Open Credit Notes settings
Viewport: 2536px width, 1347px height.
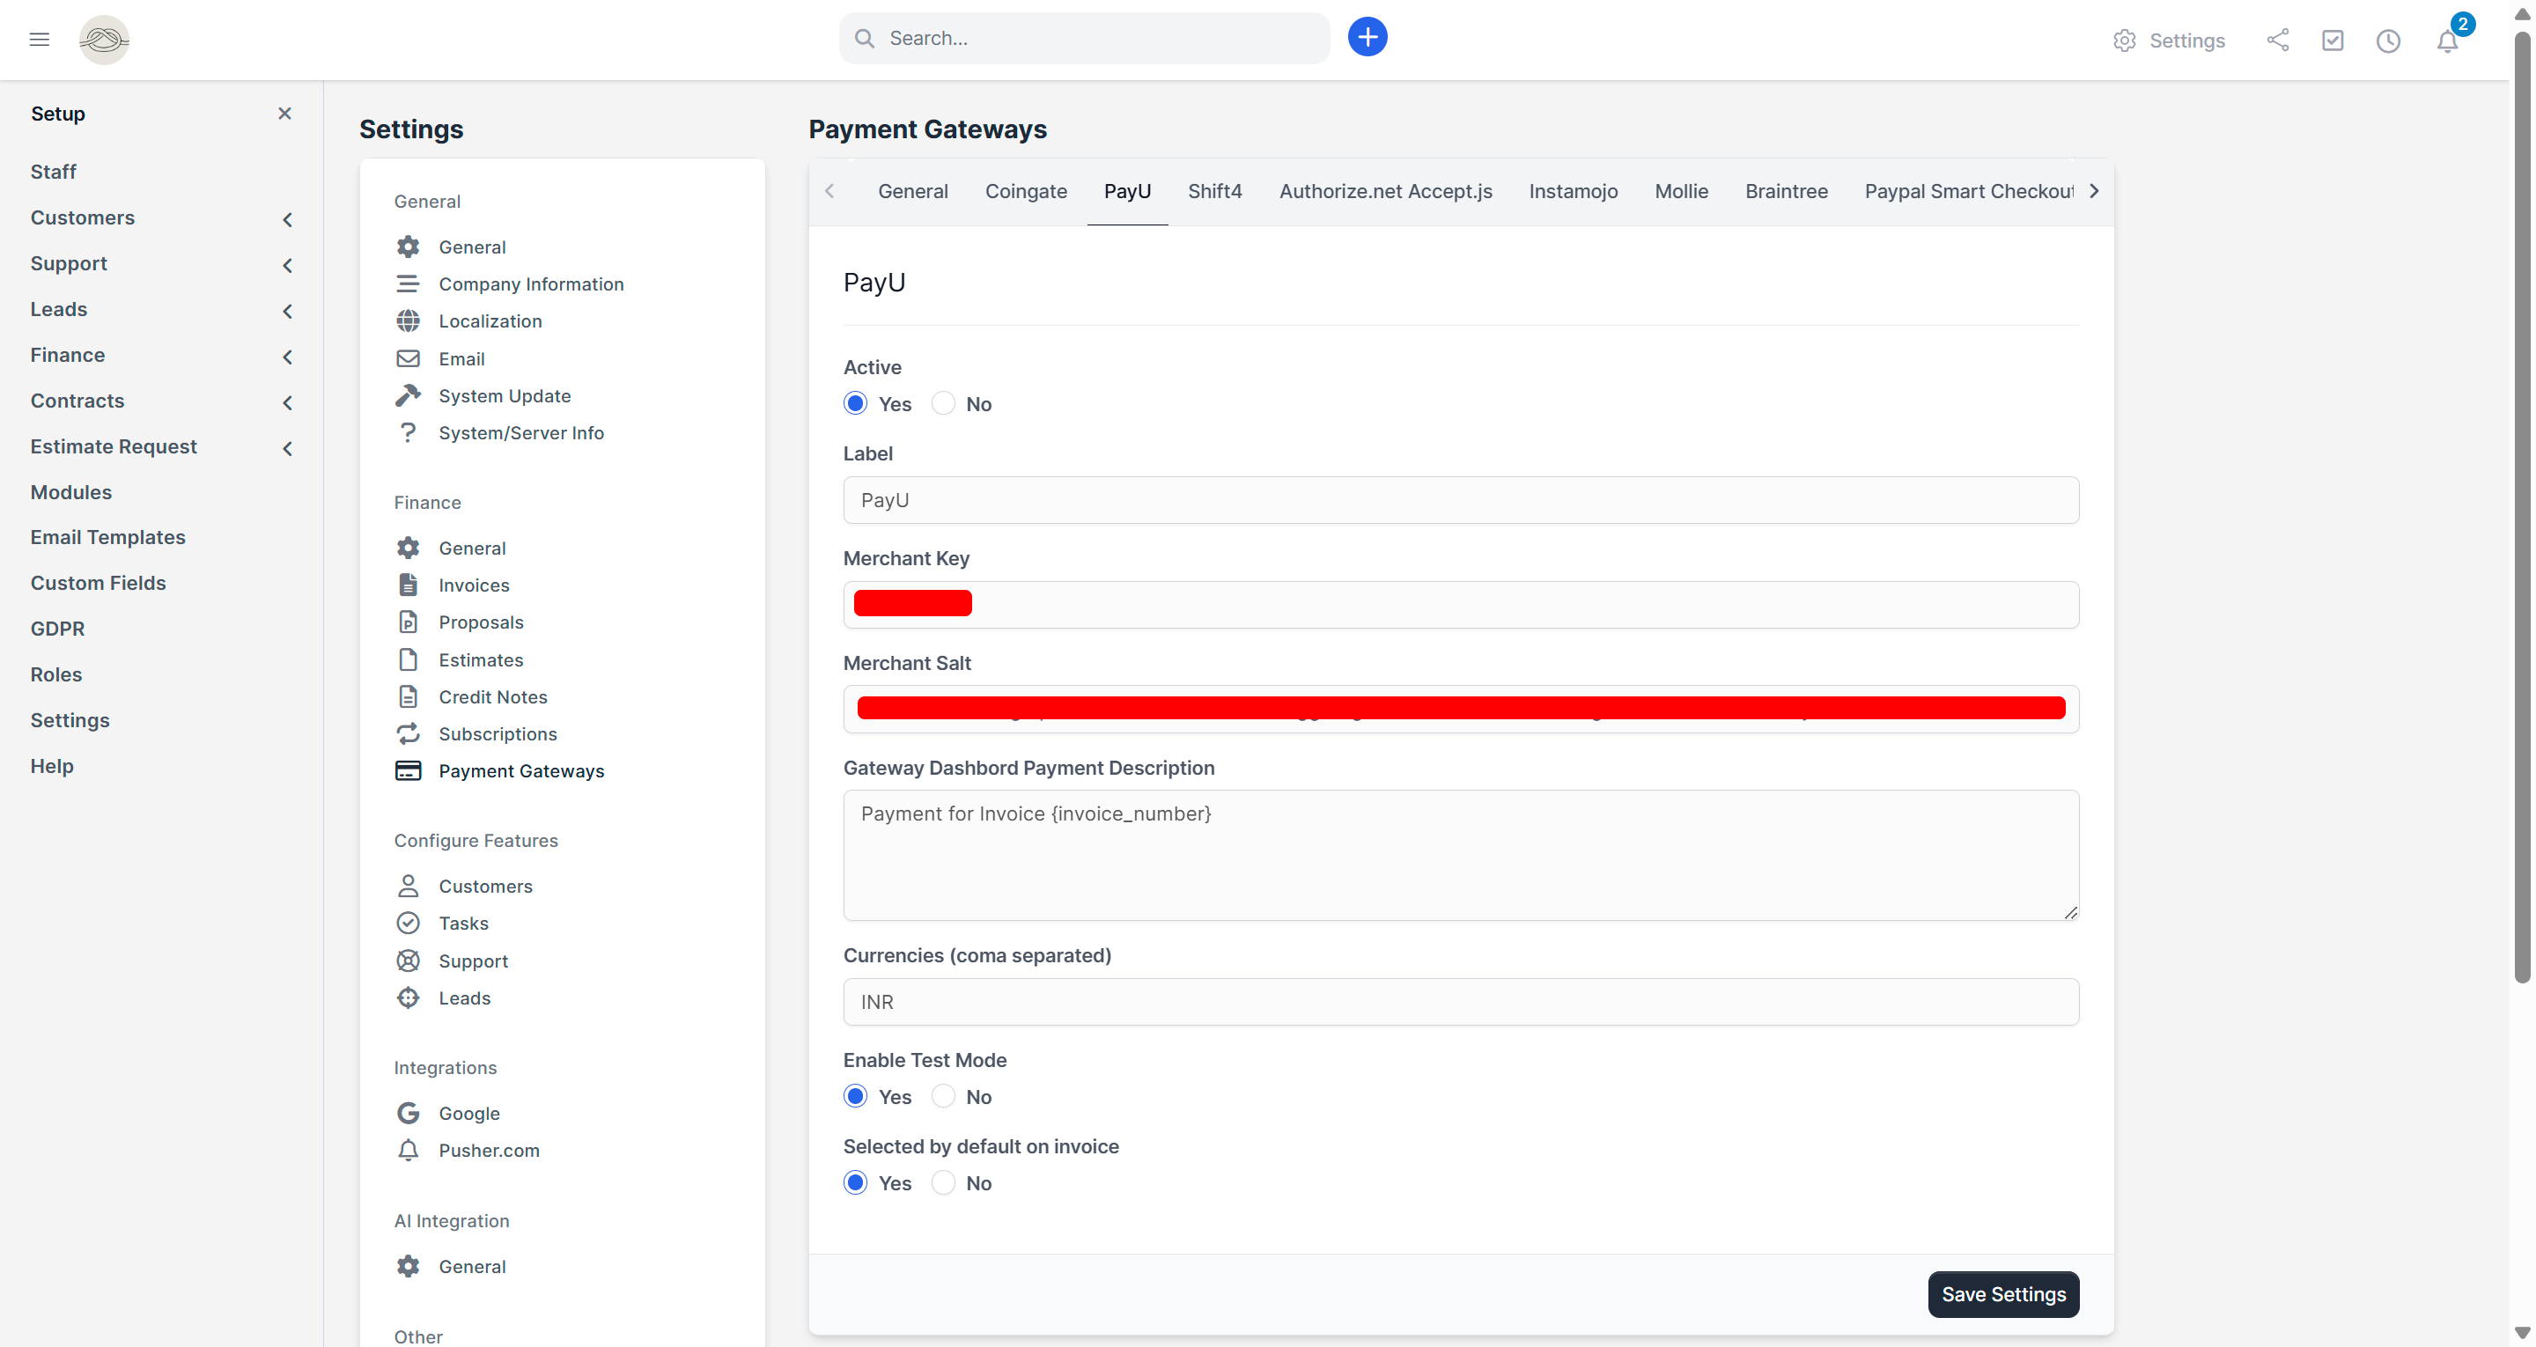pyautogui.click(x=492, y=696)
